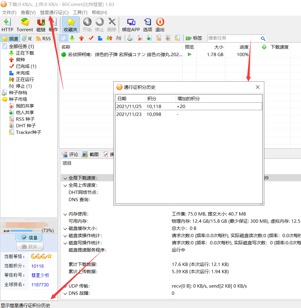
Task: Click the current points link 10118
Action: [37, 266]
